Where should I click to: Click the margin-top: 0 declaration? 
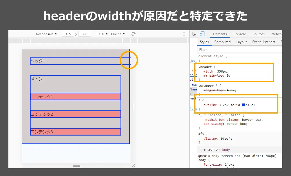point(217,76)
